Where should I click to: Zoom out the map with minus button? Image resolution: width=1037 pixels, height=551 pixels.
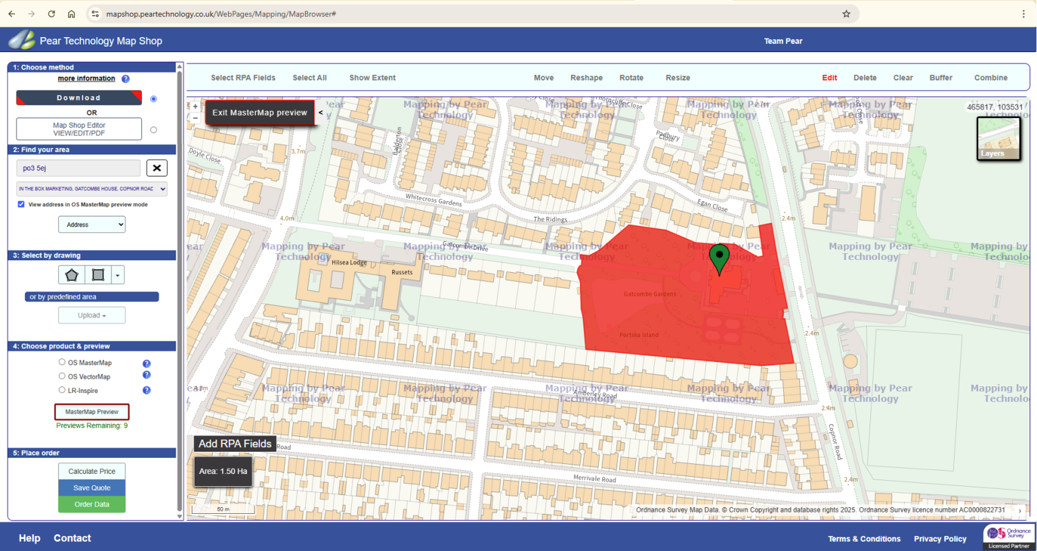point(195,117)
